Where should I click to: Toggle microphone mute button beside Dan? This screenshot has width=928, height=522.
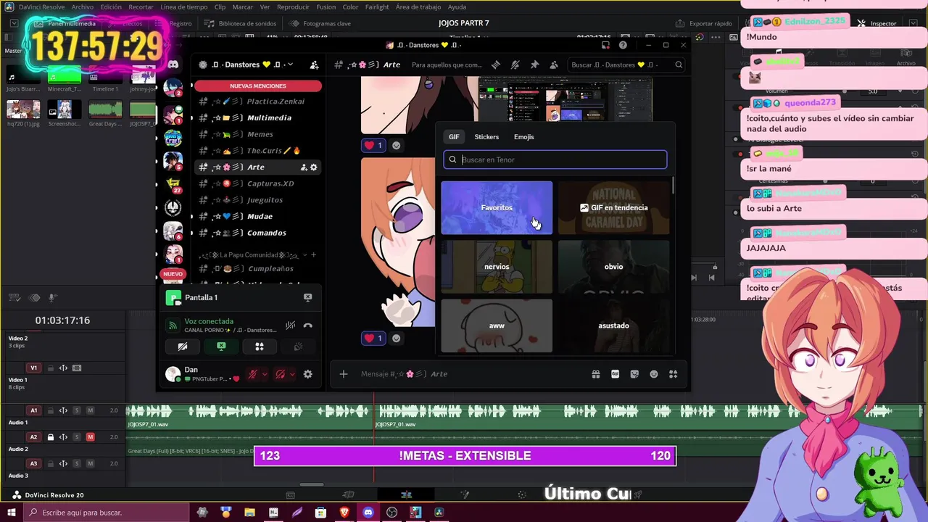tap(252, 374)
